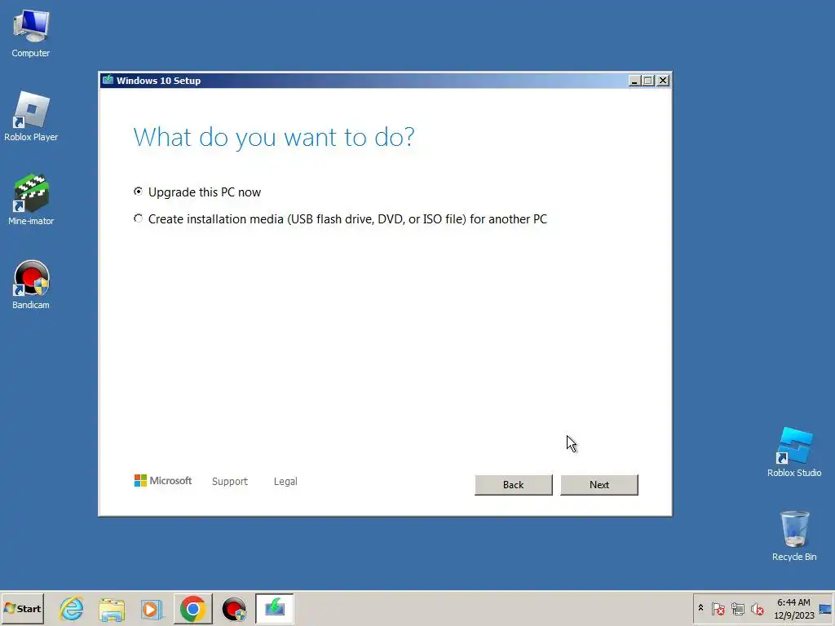Switch to Bandicam in the taskbar
Screen dimensions: 835x626
[x=234, y=608]
